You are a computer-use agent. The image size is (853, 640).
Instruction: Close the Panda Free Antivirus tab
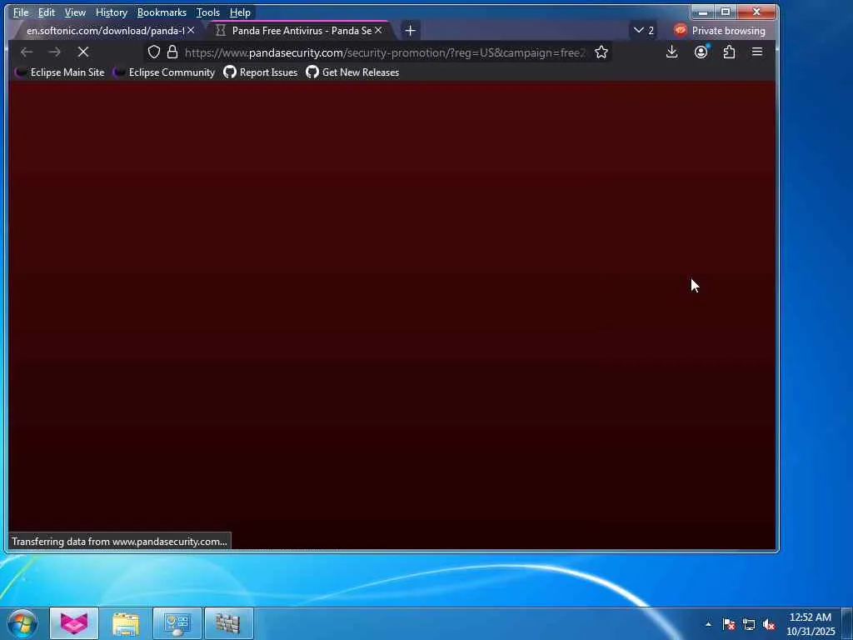pos(378,31)
